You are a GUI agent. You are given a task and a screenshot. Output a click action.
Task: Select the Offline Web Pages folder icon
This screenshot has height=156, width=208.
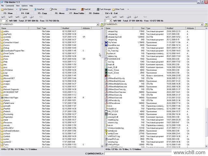pos(2,97)
